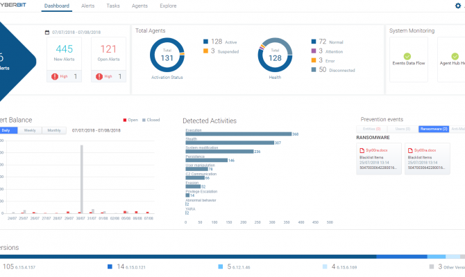Open the Events Data Flow monitoring card
This screenshot has width=465, height=277.
pyautogui.click(x=409, y=60)
